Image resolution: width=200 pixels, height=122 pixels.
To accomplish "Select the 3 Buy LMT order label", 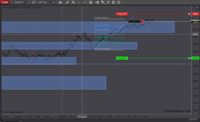I will [122, 58].
